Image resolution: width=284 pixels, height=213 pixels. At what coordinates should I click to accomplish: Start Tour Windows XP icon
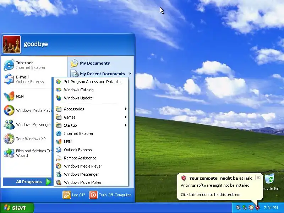coord(9,139)
